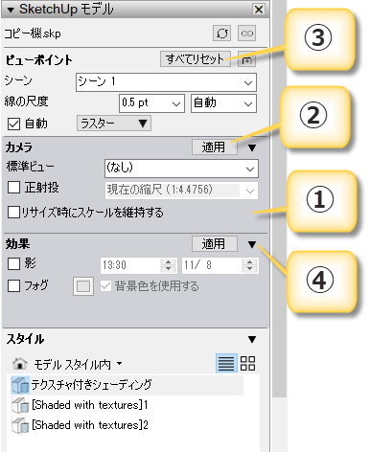The height and width of the screenshot is (452, 370).
Task: Select the テクスチャ付きシェーディング style
Action: [127, 385]
